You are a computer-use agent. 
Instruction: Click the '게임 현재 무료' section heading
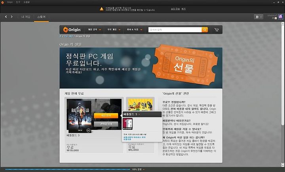click(74, 93)
